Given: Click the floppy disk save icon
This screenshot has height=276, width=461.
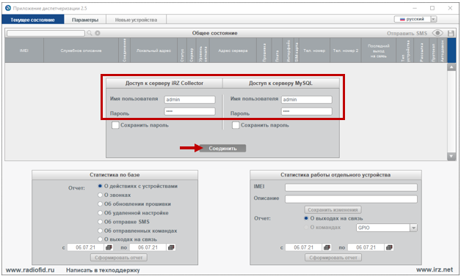Looking at the screenshot, I should coord(451,33).
